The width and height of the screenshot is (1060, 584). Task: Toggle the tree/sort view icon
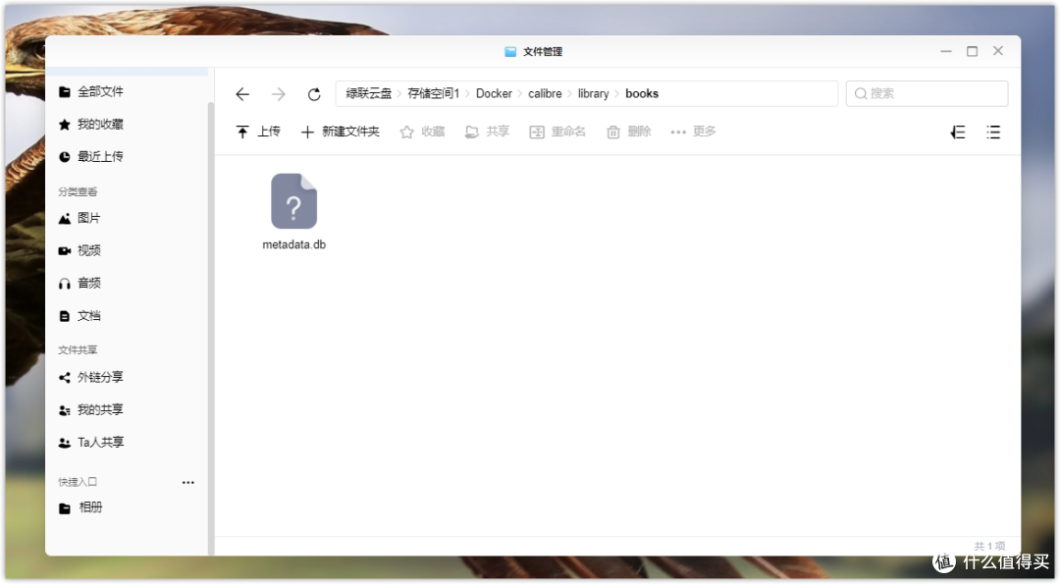pyautogui.click(x=958, y=133)
